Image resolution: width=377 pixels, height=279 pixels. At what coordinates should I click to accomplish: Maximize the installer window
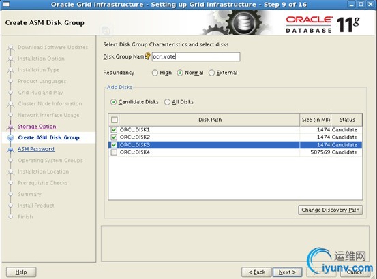pos(361,4)
